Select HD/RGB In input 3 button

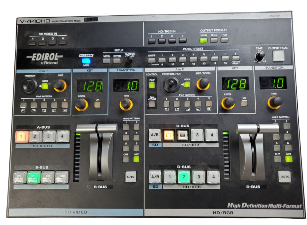click(172, 40)
